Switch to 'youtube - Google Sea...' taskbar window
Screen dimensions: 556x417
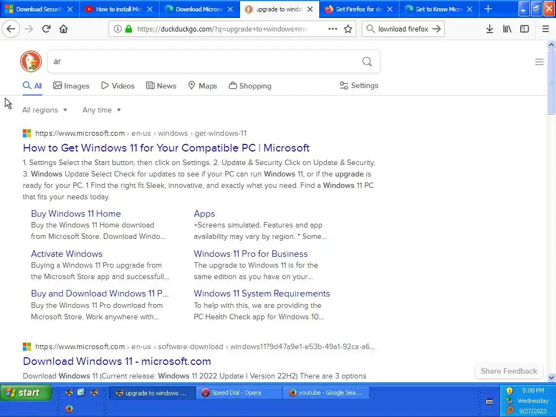[326, 393]
